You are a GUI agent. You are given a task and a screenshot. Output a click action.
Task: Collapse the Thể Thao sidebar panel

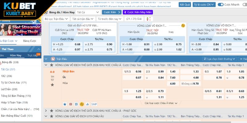pyautogui.click(x=39, y=49)
